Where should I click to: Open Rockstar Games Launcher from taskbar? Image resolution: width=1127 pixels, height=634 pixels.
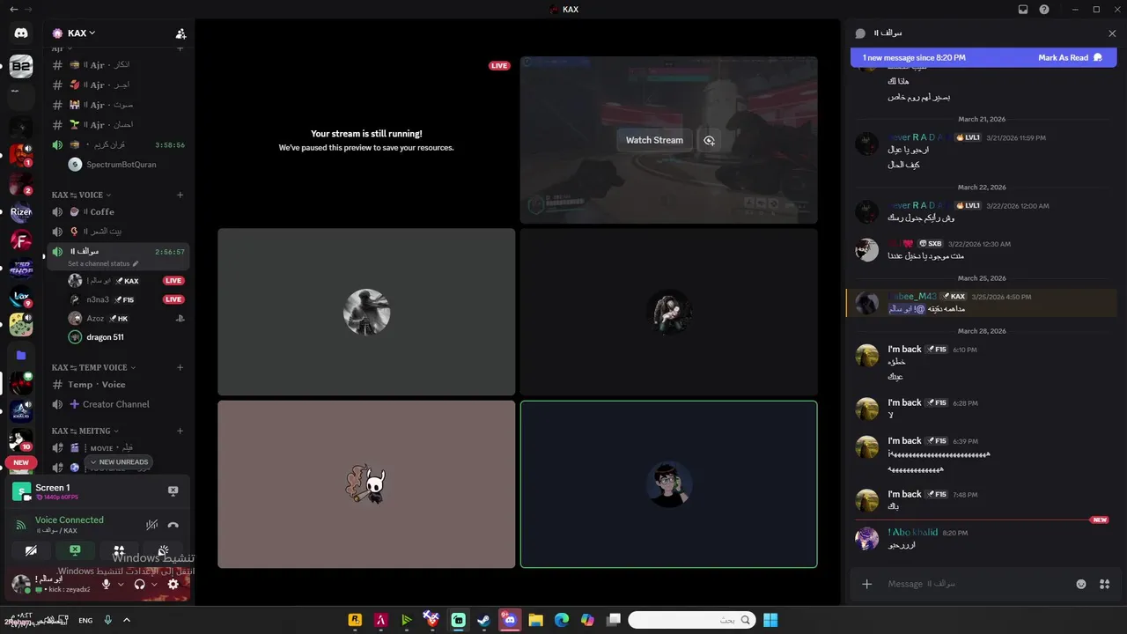pos(356,620)
